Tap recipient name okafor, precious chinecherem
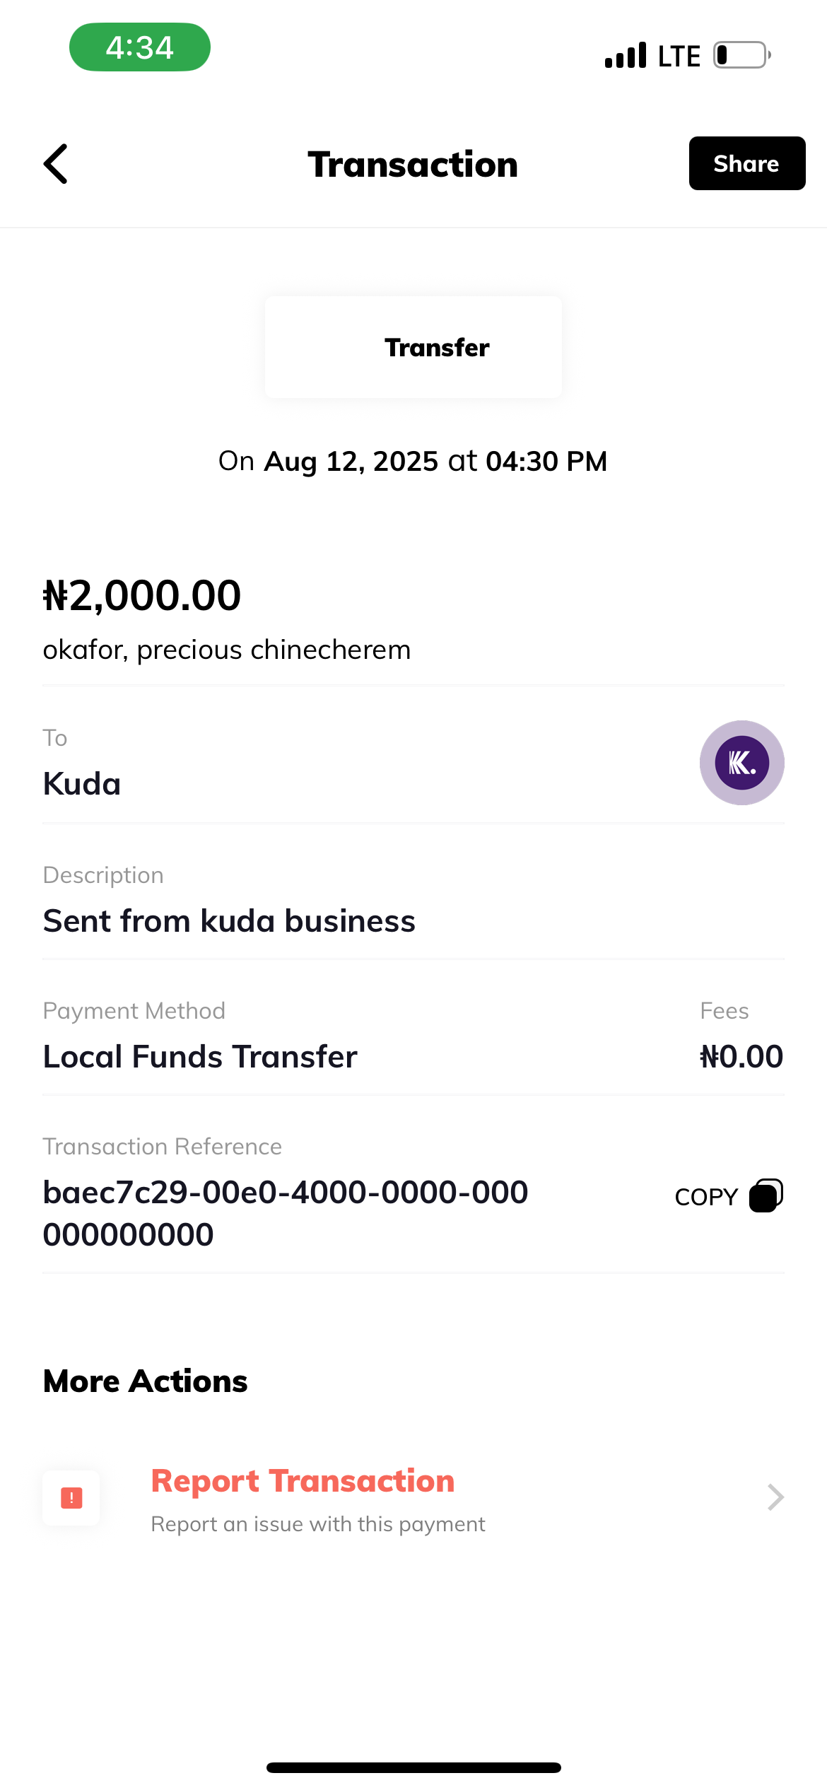This screenshot has height=1790, width=827. tap(227, 650)
